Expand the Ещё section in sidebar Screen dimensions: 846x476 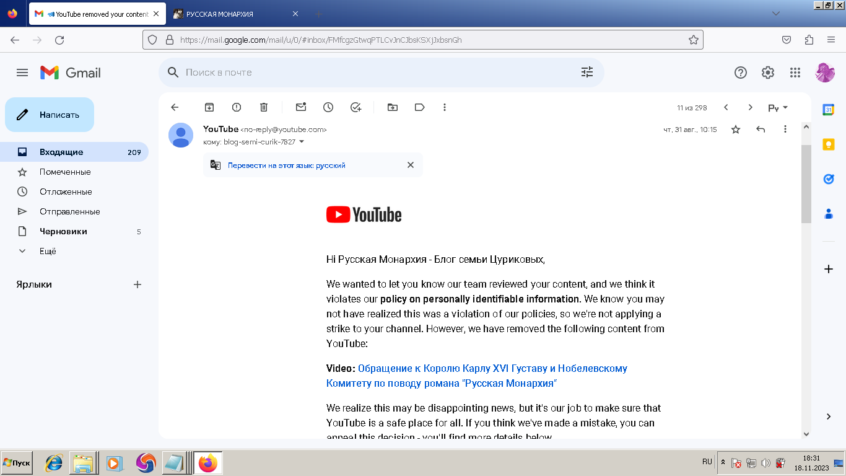coord(48,251)
